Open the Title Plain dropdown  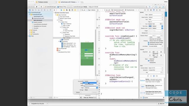[156, 19]
